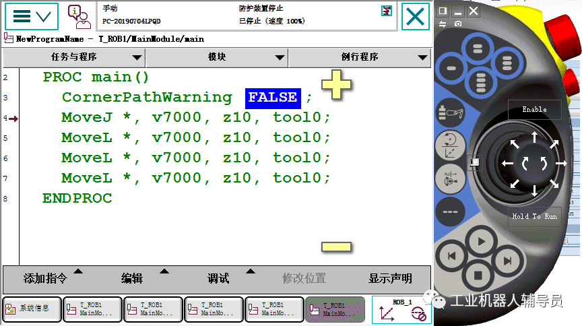
Task: Switch to fourth T_ROB1 MainMo taskbar tab
Action: [274, 309]
